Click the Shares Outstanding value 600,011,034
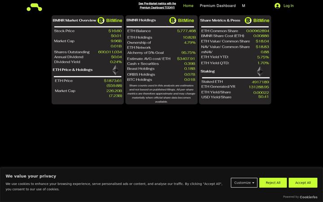This screenshot has height=202, width=323. coord(110,52)
